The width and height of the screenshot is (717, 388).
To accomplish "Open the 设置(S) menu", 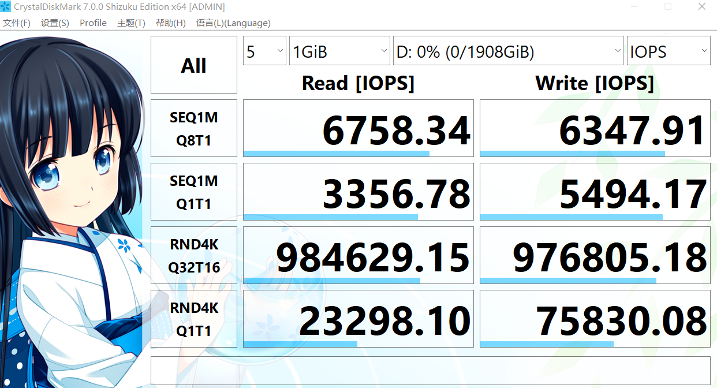I will pyautogui.click(x=55, y=23).
